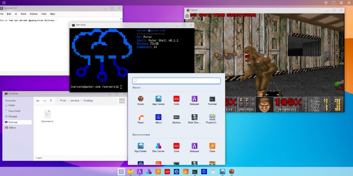Open the Markus markdown app
This screenshot has width=353, height=176.
[176, 119]
